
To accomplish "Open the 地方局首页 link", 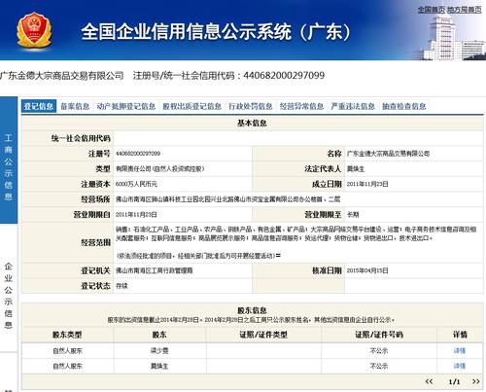I will click(x=465, y=10).
